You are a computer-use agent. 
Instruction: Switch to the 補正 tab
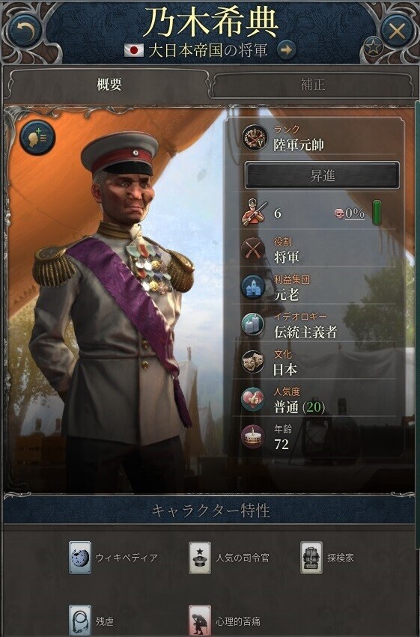pyautogui.click(x=313, y=84)
